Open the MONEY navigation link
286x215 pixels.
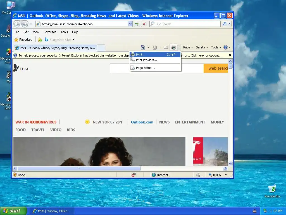click(217, 122)
